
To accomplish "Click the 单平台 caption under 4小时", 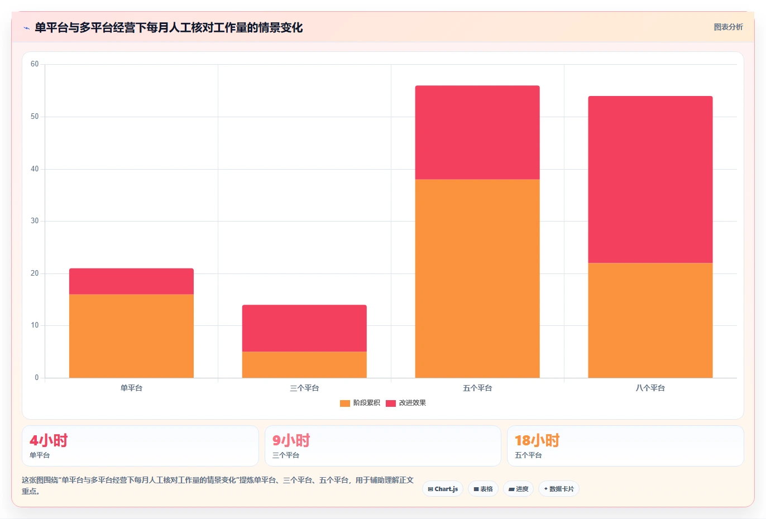I will pyautogui.click(x=40, y=455).
